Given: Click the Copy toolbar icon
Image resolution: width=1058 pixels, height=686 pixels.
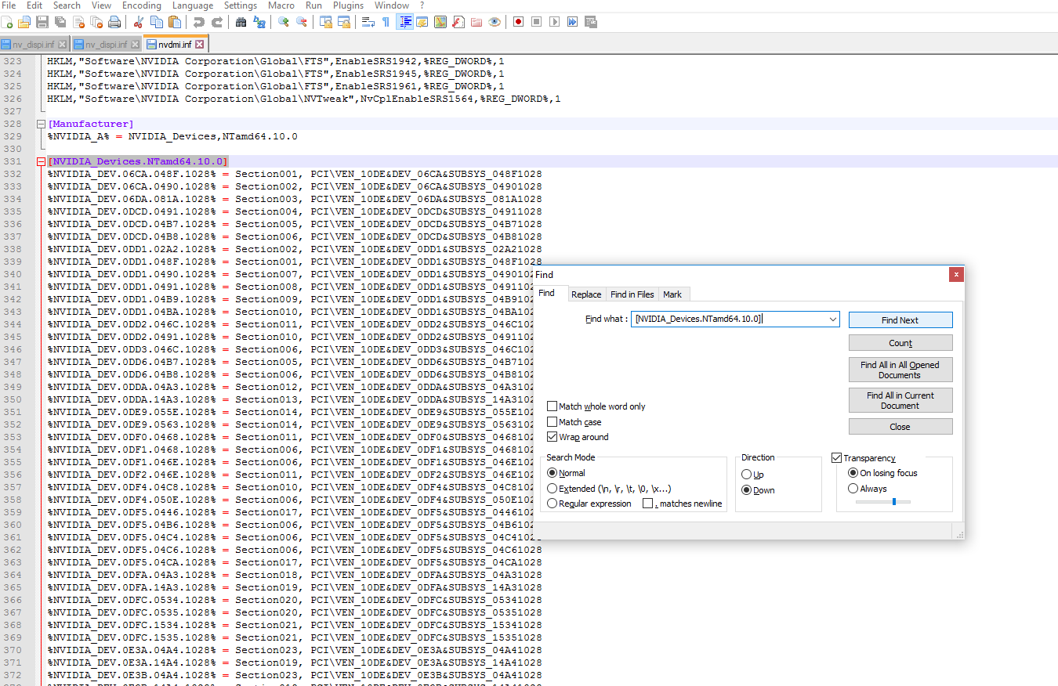Looking at the screenshot, I should tap(157, 22).
